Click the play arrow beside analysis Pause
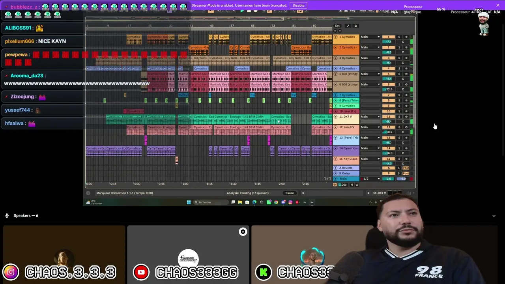The image size is (505, 284). click(x=303, y=193)
